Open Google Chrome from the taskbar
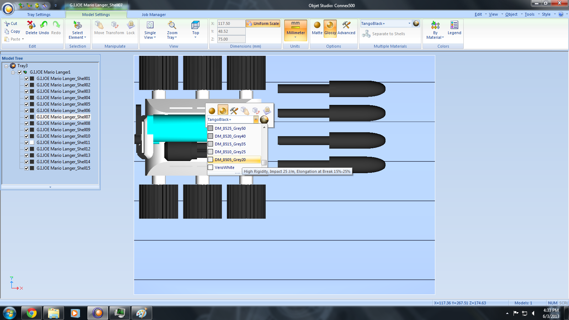 coord(32,313)
